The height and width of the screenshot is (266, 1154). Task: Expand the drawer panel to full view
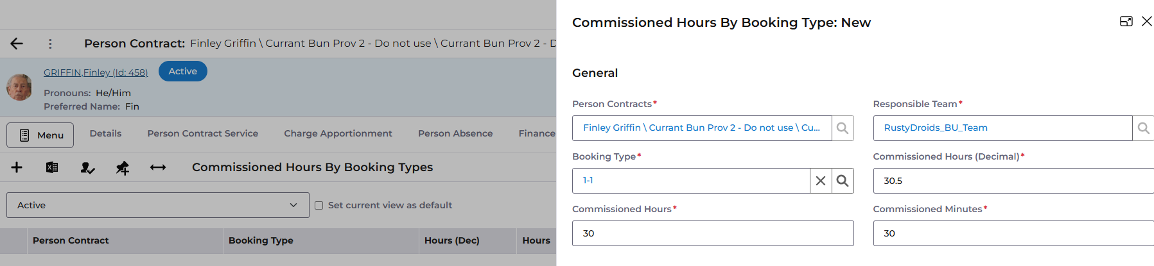point(1126,21)
